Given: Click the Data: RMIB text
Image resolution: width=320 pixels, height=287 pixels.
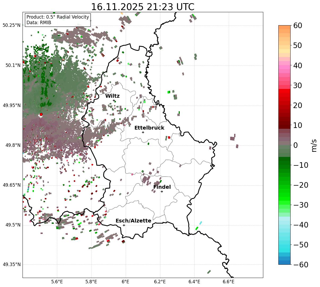Looking at the screenshot, I should point(39,23).
